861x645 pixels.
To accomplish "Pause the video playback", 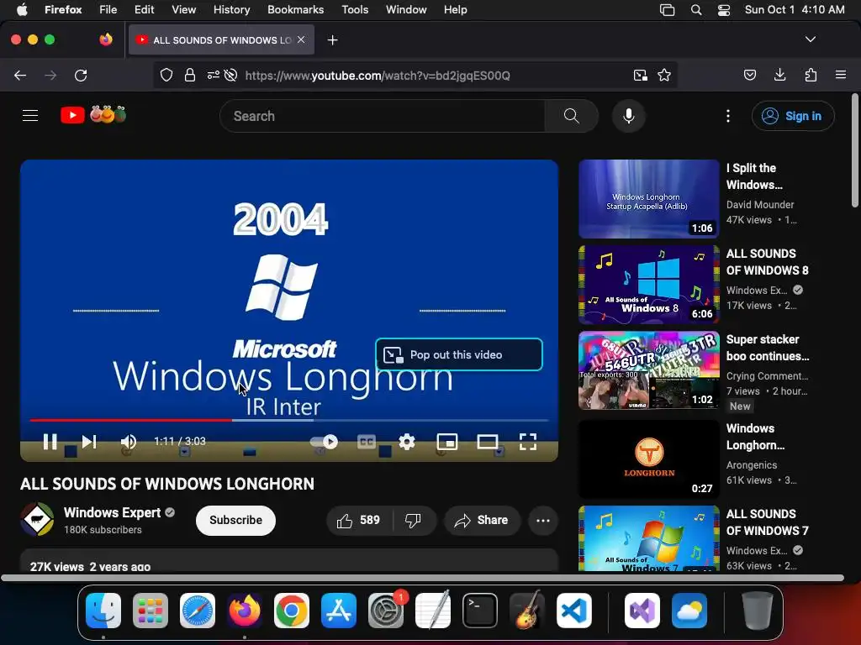I will click(x=50, y=442).
